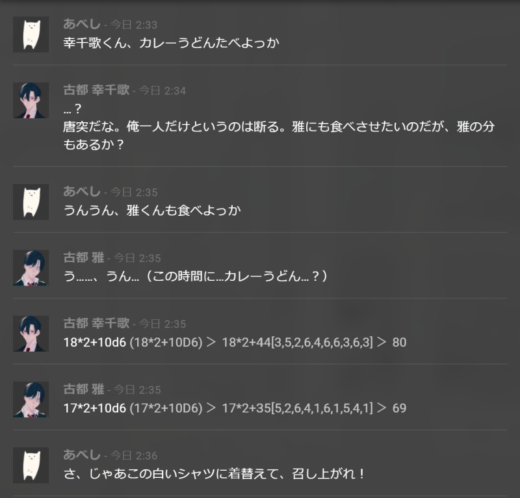Select sender name 古都 雅 at first 2:35 message

click(84, 257)
